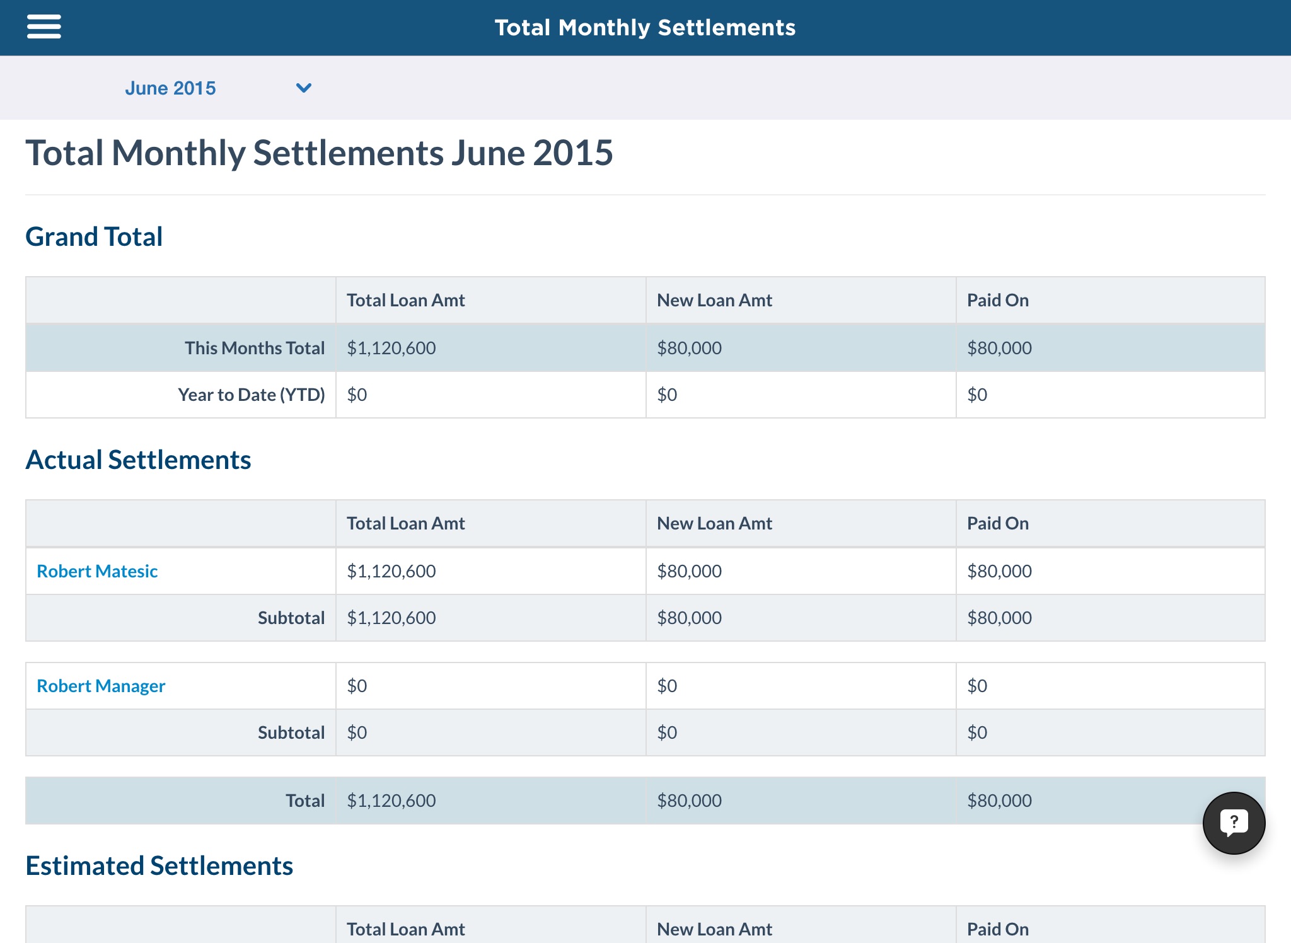Click This Months Total $1,120,600 value
The image size is (1291, 943).
pos(391,348)
